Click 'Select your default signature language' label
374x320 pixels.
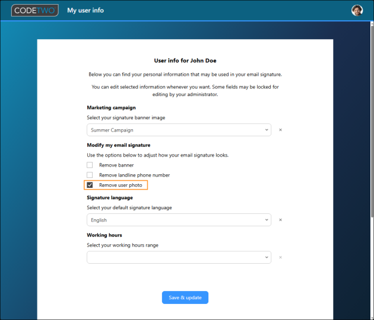pyautogui.click(x=129, y=207)
